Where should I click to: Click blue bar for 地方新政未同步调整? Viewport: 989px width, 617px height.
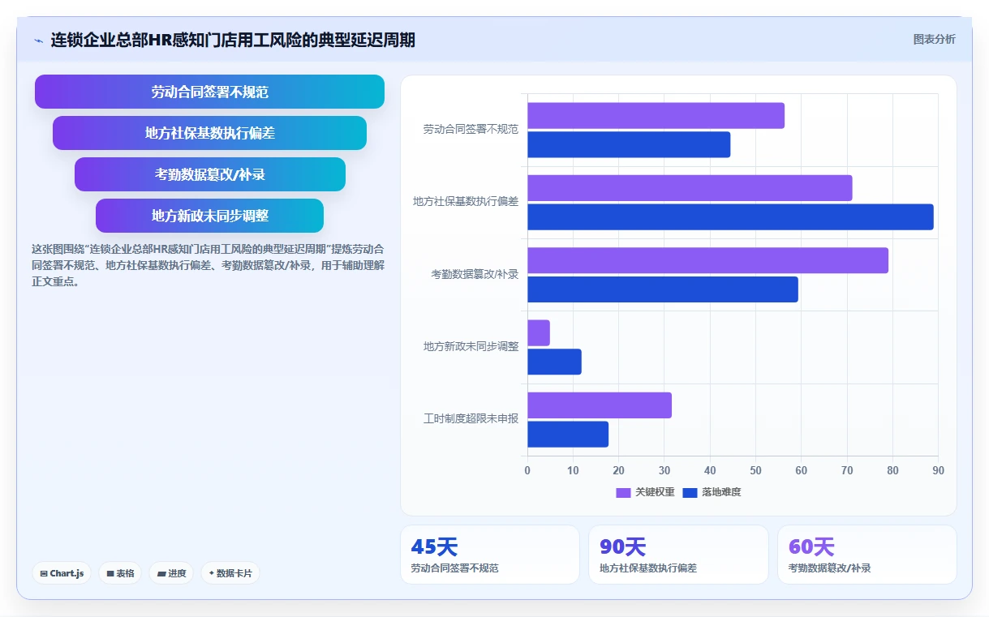point(554,362)
